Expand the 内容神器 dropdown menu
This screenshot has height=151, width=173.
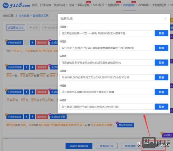130,5
